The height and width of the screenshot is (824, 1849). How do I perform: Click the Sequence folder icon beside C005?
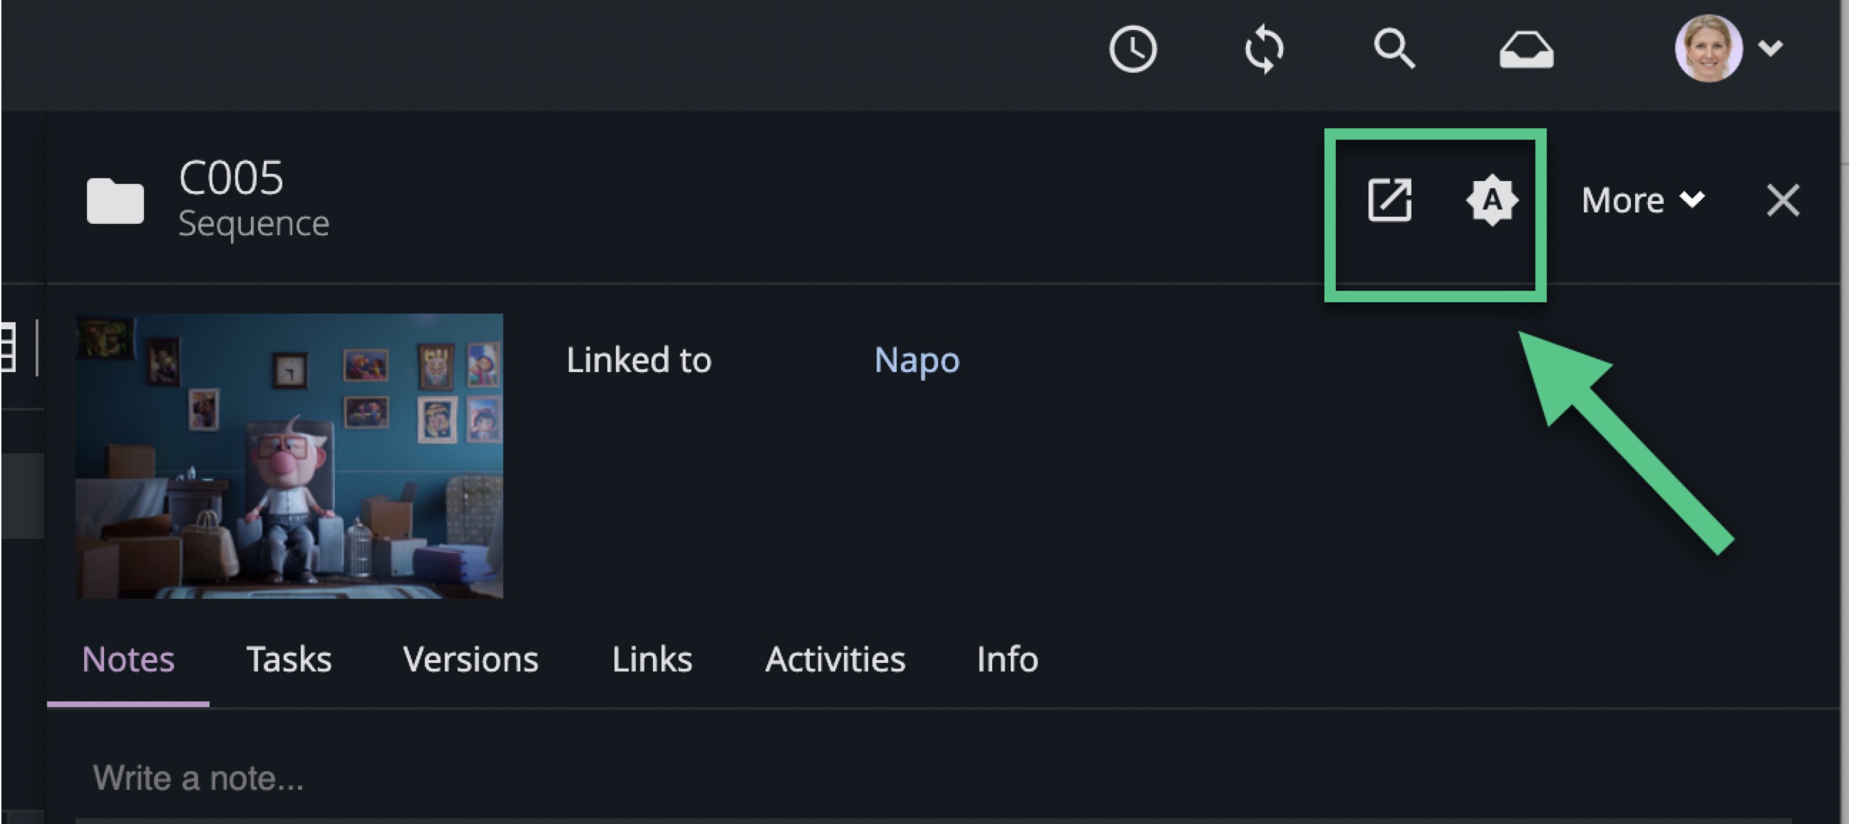(115, 202)
